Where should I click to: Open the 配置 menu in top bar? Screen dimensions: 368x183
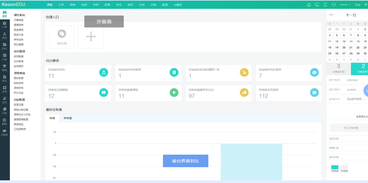pos(165,4)
